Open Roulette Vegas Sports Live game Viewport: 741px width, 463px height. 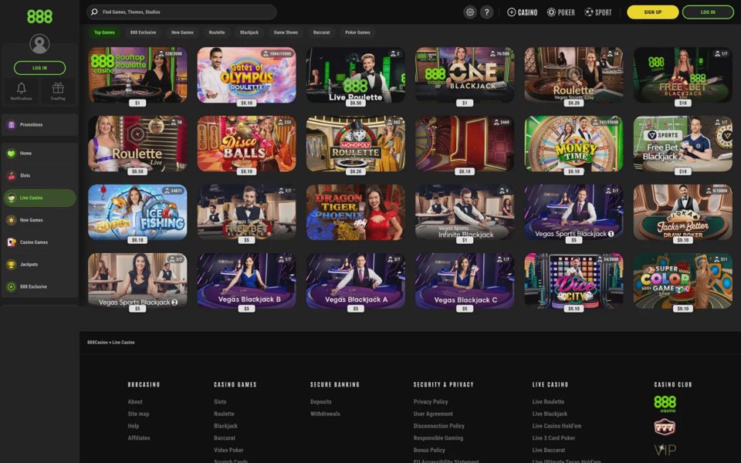[x=574, y=75]
